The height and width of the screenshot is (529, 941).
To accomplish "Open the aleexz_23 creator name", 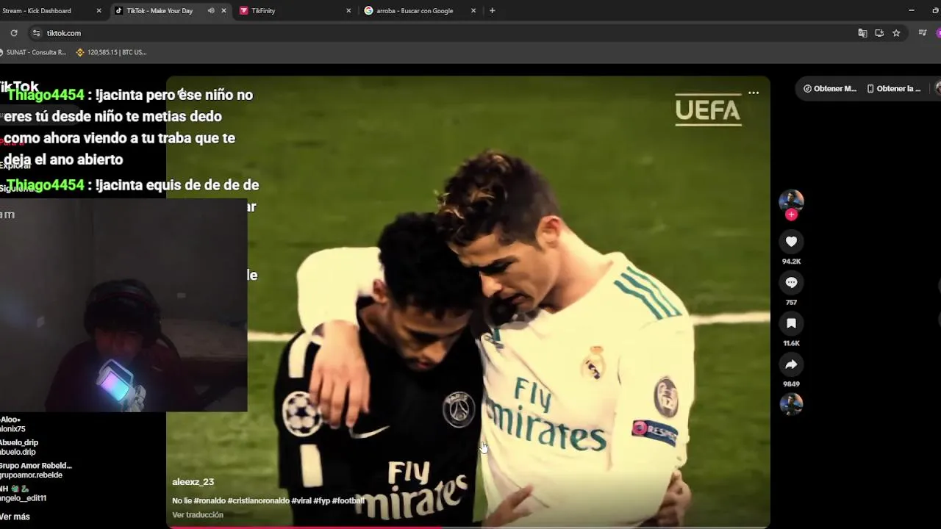I will 193,482.
